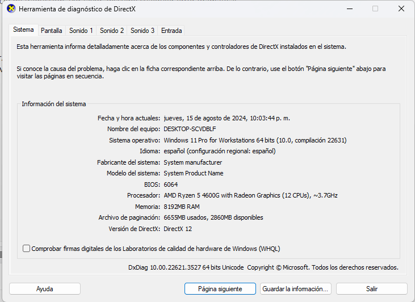Click the Sistema operativo label
The width and height of the screenshot is (415, 302).
tap(135, 140)
